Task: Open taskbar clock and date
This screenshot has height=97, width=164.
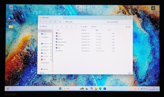Action: pos(152,89)
